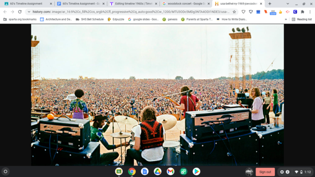Open a new browser tab
315x177 pixels.
(270, 3)
